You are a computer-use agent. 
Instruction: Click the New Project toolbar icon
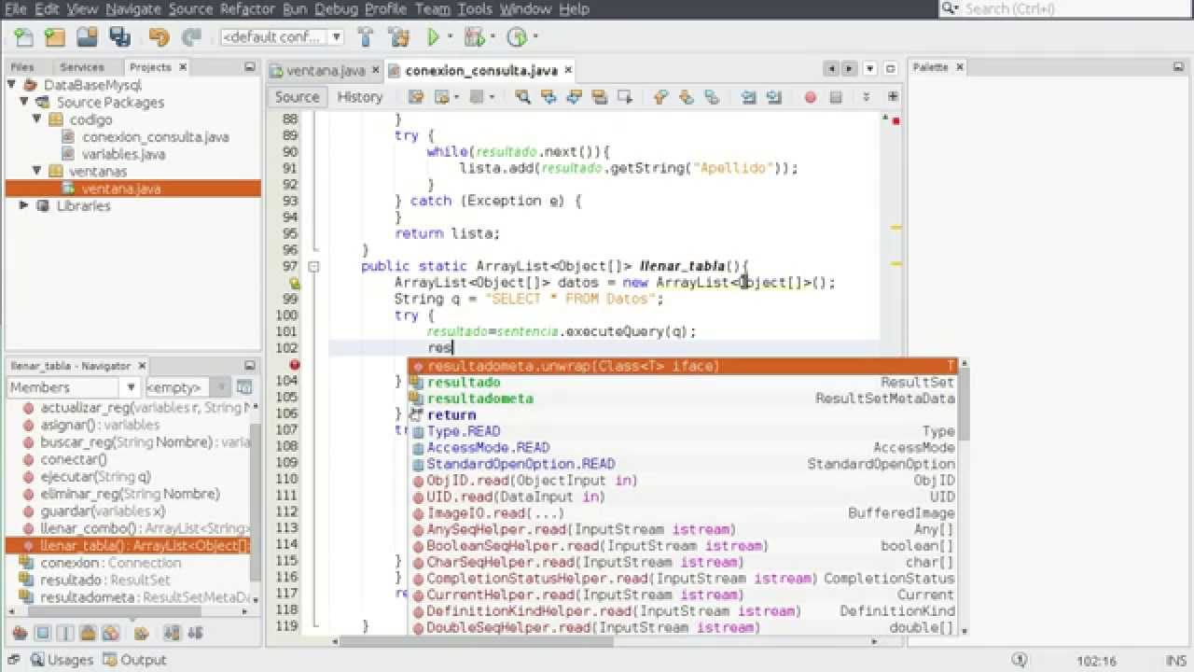55,37
